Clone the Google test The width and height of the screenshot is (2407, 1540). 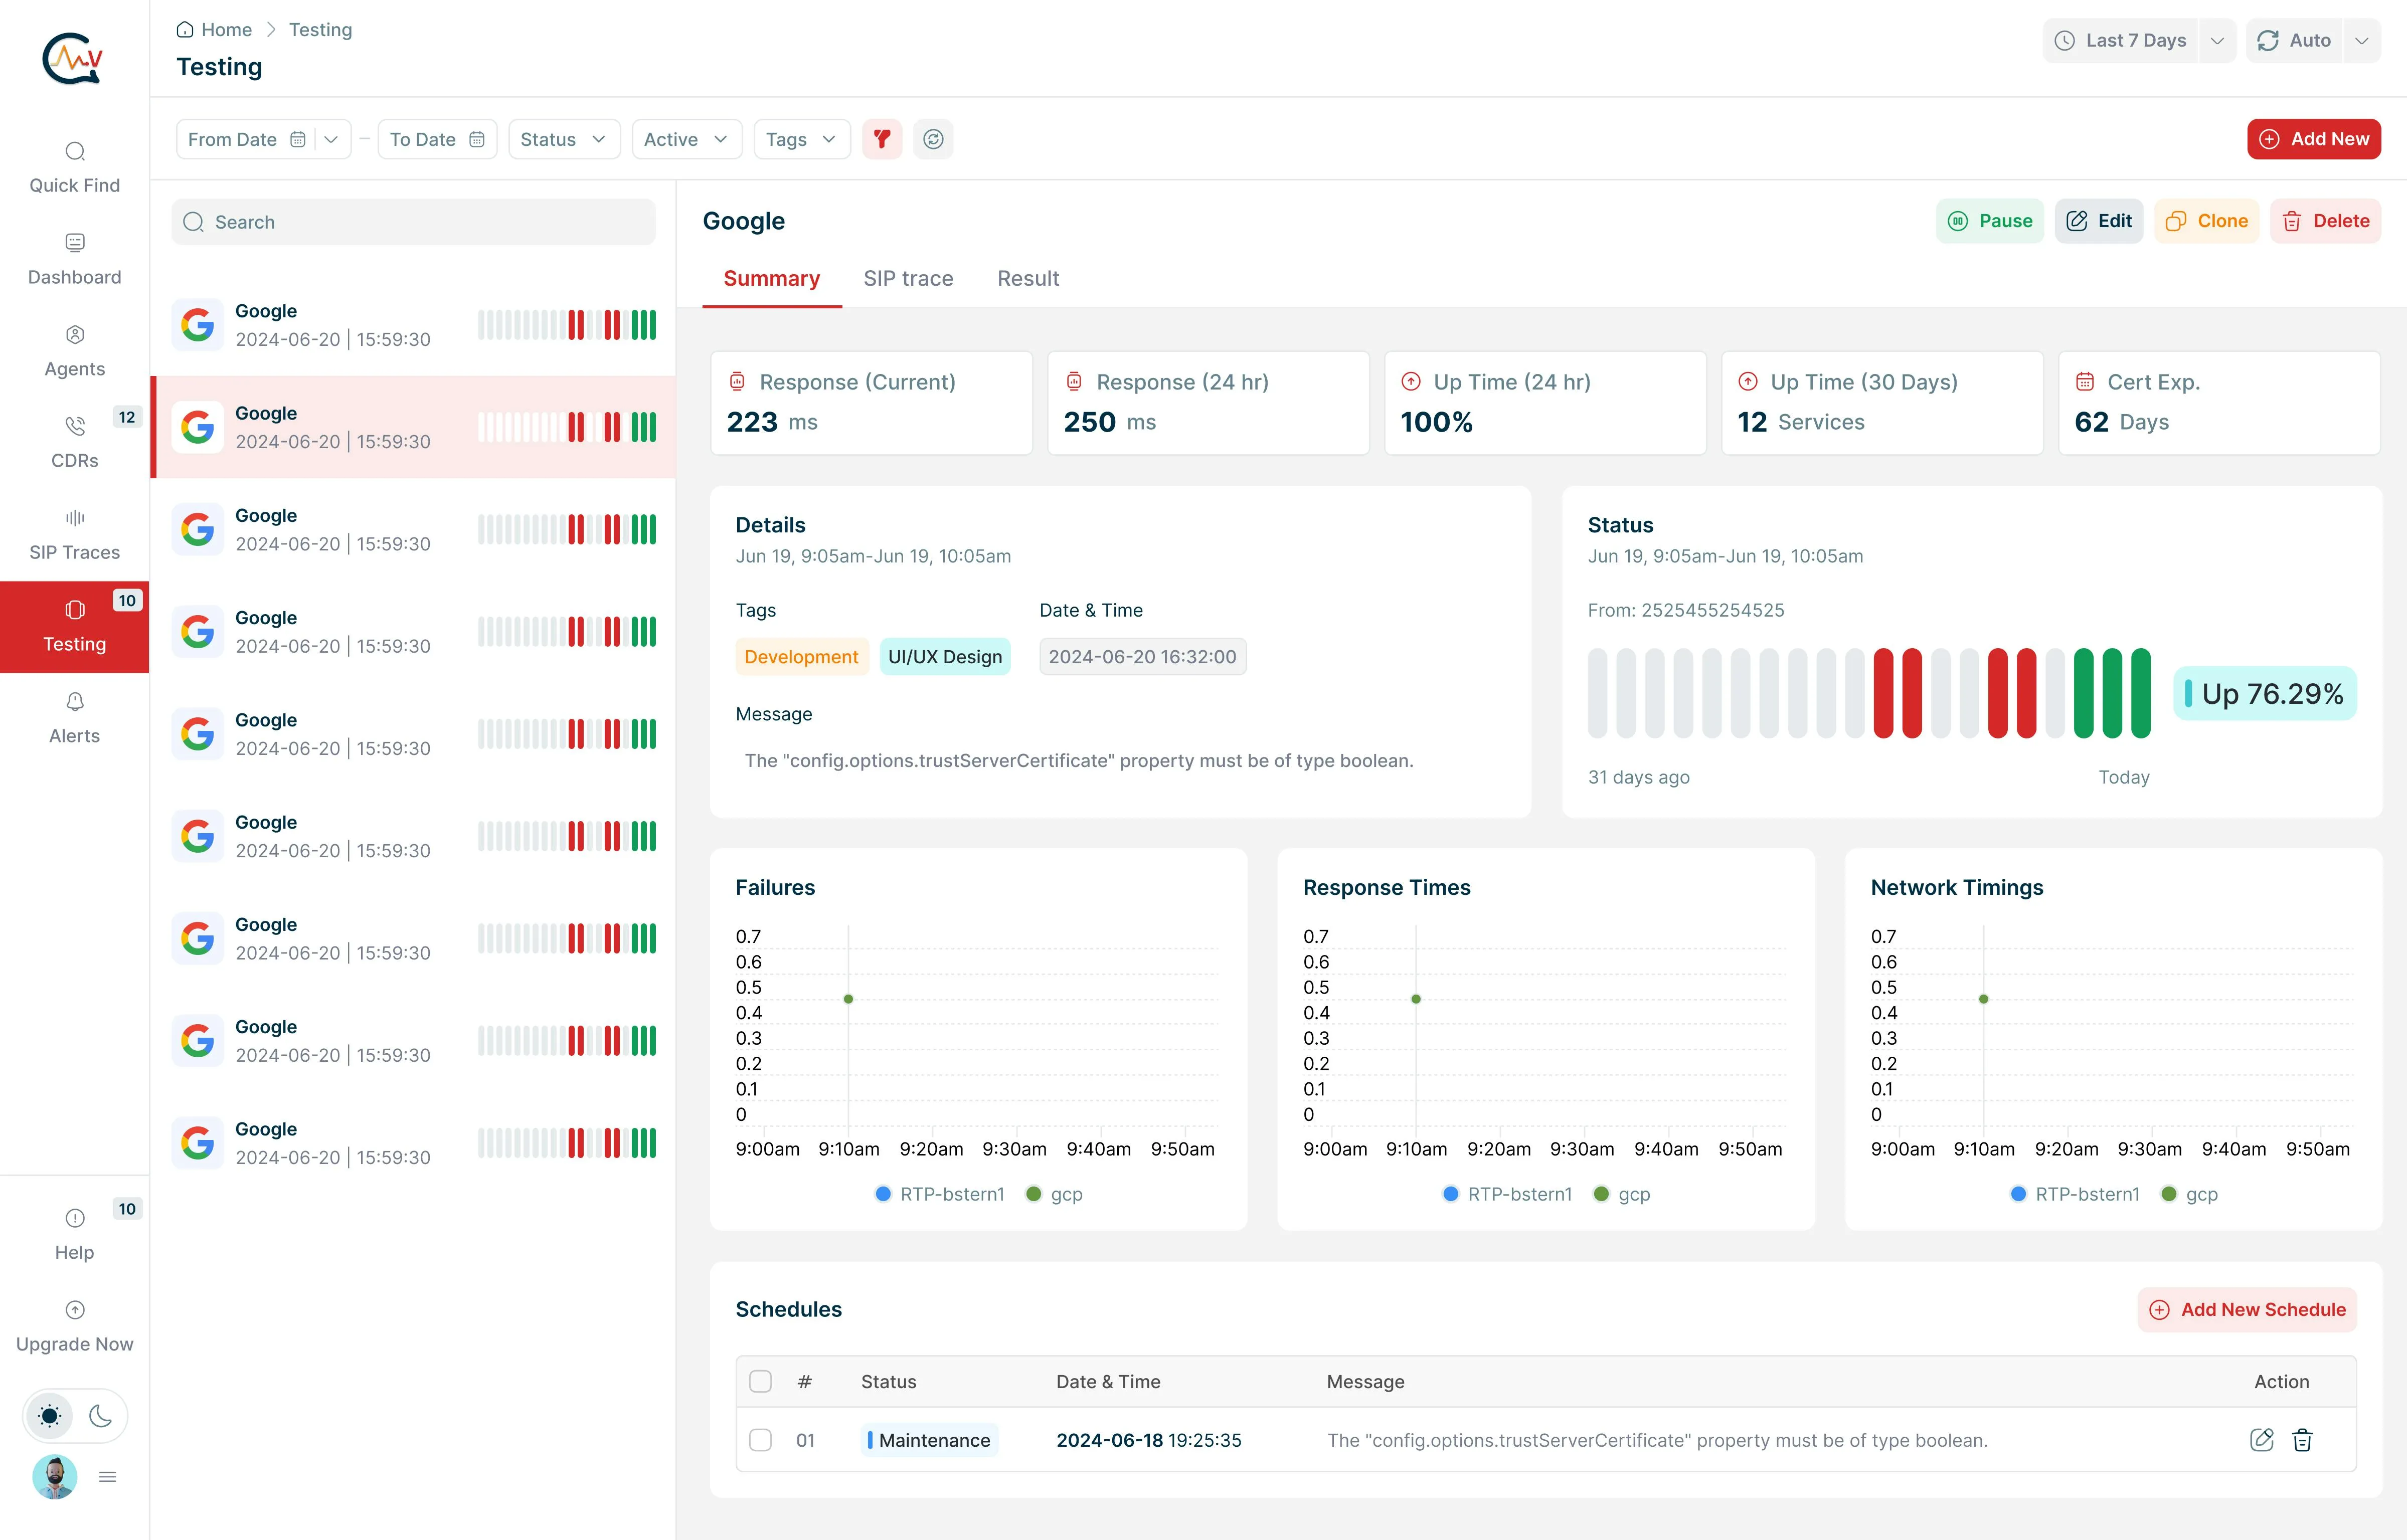click(2206, 221)
